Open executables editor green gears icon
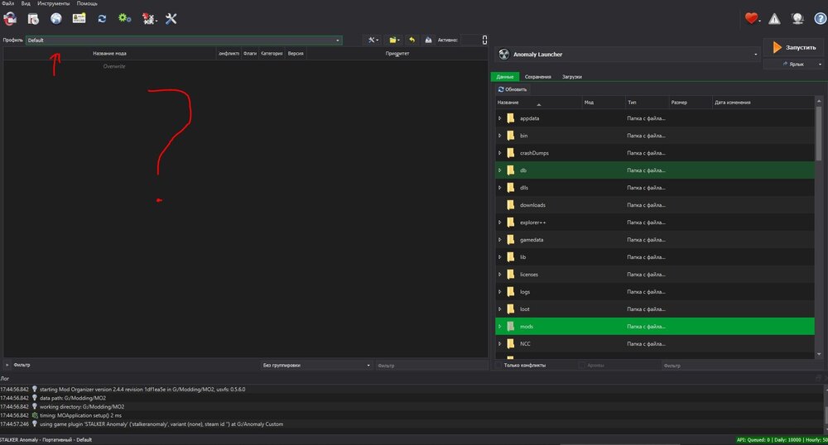The width and height of the screenshot is (828, 445). coord(124,18)
